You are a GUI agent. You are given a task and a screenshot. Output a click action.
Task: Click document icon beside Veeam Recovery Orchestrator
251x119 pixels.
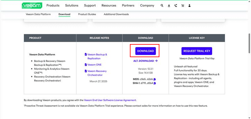point(86,71)
